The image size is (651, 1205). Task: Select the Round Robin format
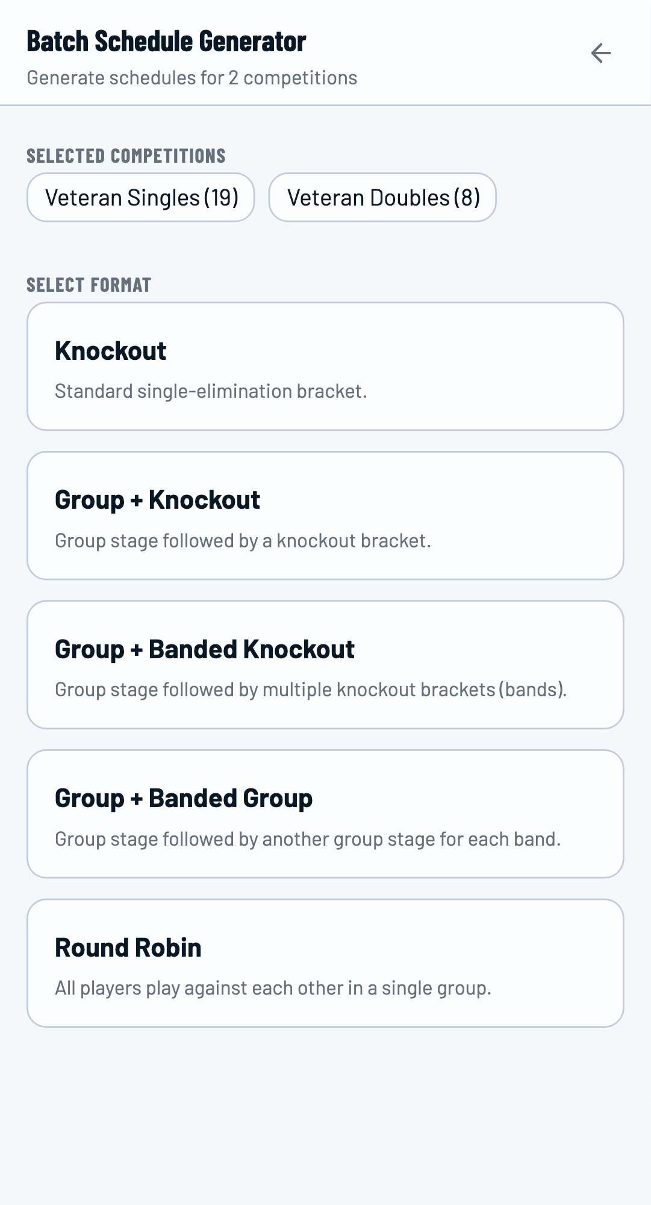[x=325, y=963]
